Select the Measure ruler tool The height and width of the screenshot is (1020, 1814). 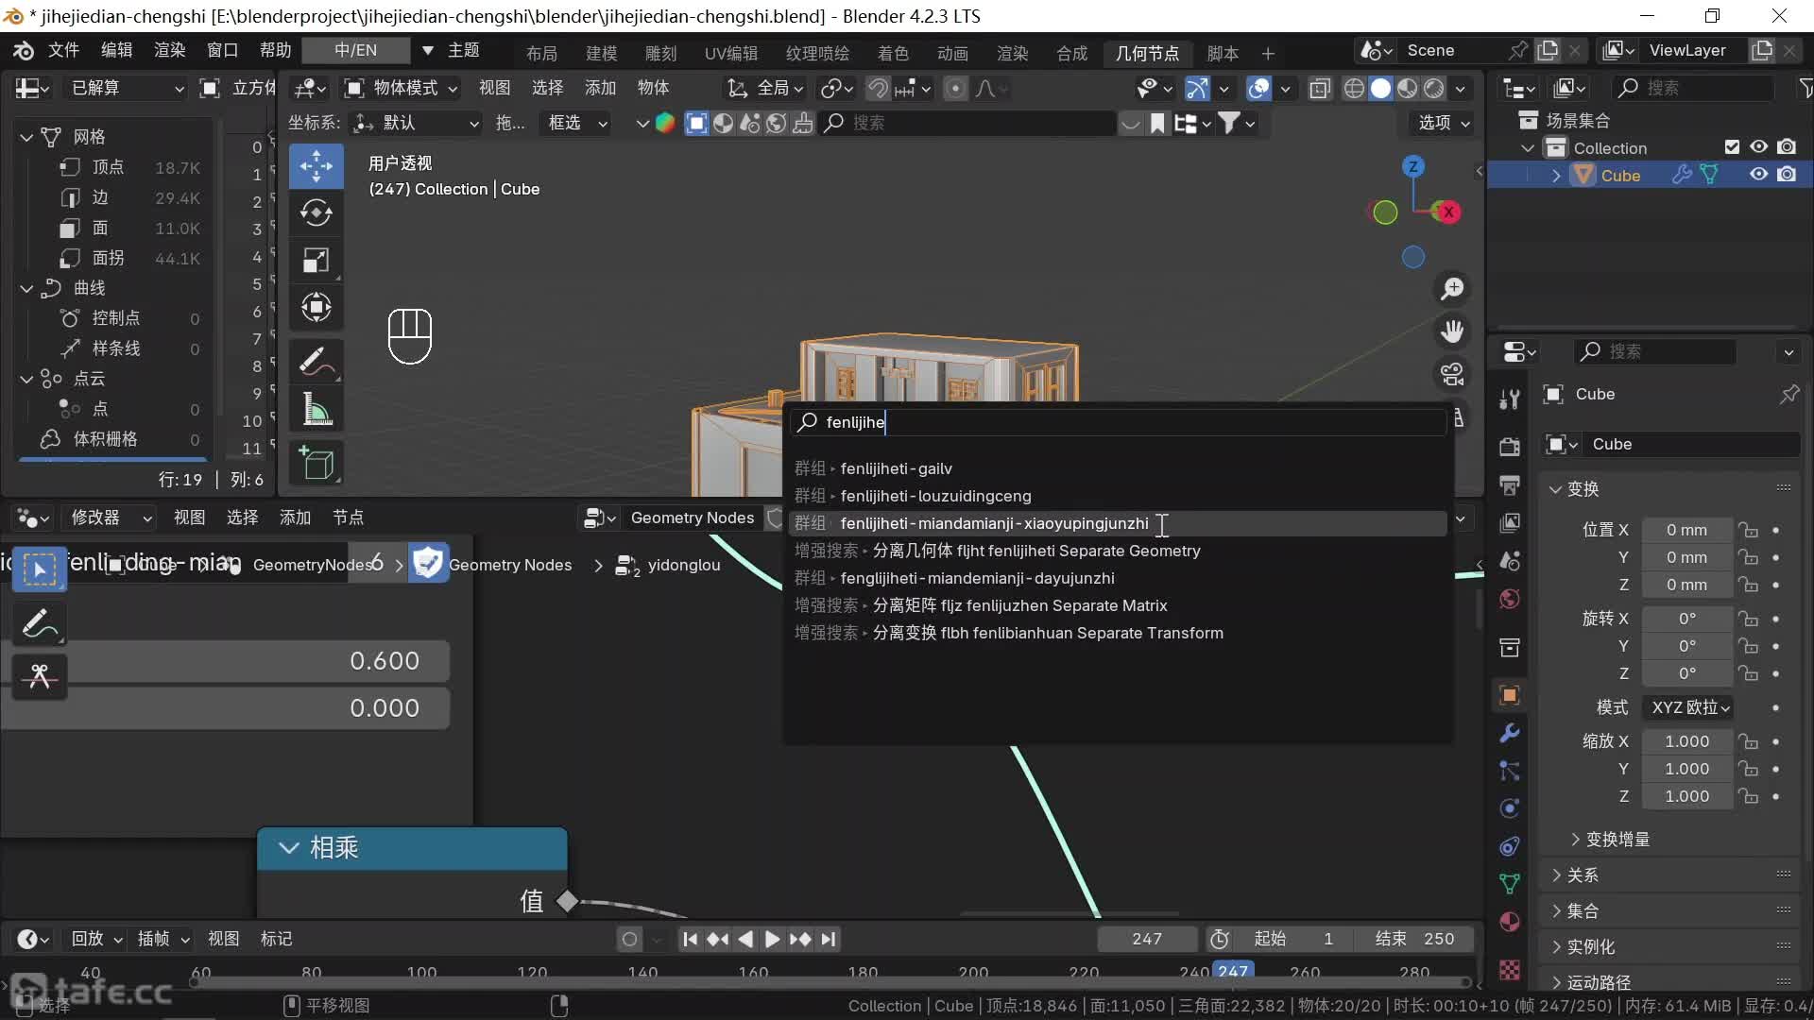coord(316,410)
